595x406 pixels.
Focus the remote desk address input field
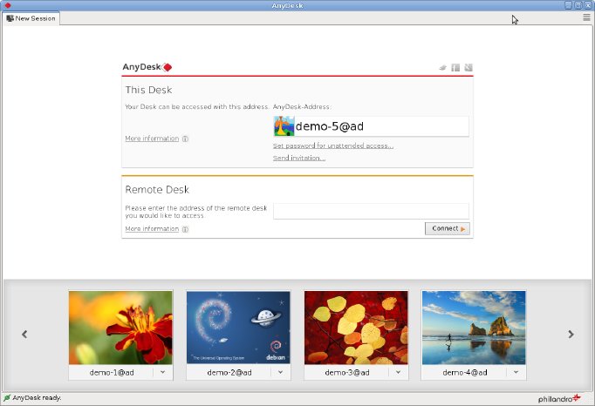[371, 211]
